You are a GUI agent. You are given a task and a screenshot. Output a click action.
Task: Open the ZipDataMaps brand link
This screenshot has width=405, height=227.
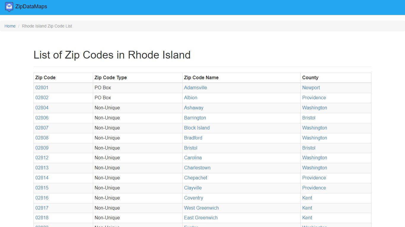pyautogui.click(x=31, y=7)
